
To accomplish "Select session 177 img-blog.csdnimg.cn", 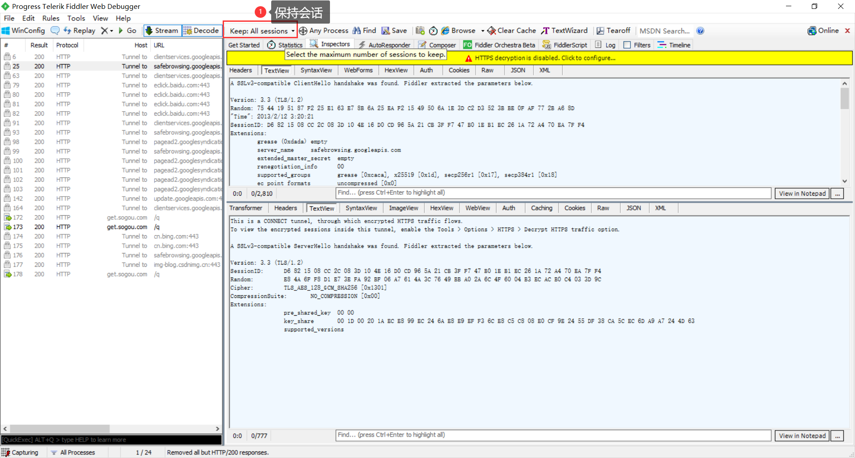I will click(111, 265).
